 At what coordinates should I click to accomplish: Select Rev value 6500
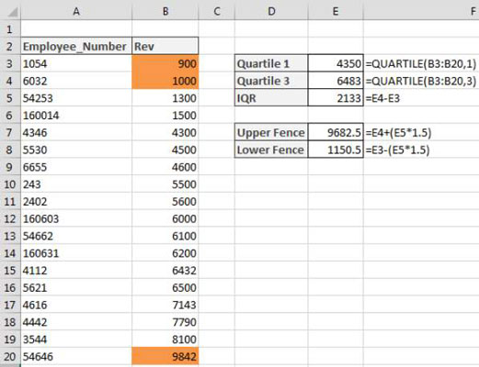click(165, 288)
